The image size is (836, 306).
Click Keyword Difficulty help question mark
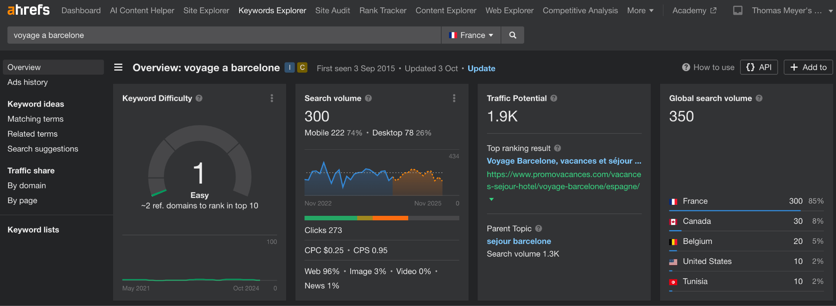[199, 98]
